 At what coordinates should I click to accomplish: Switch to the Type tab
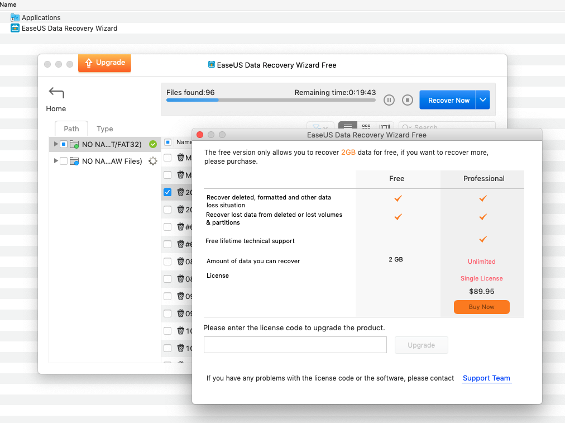pyautogui.click(x=105, y=129)
